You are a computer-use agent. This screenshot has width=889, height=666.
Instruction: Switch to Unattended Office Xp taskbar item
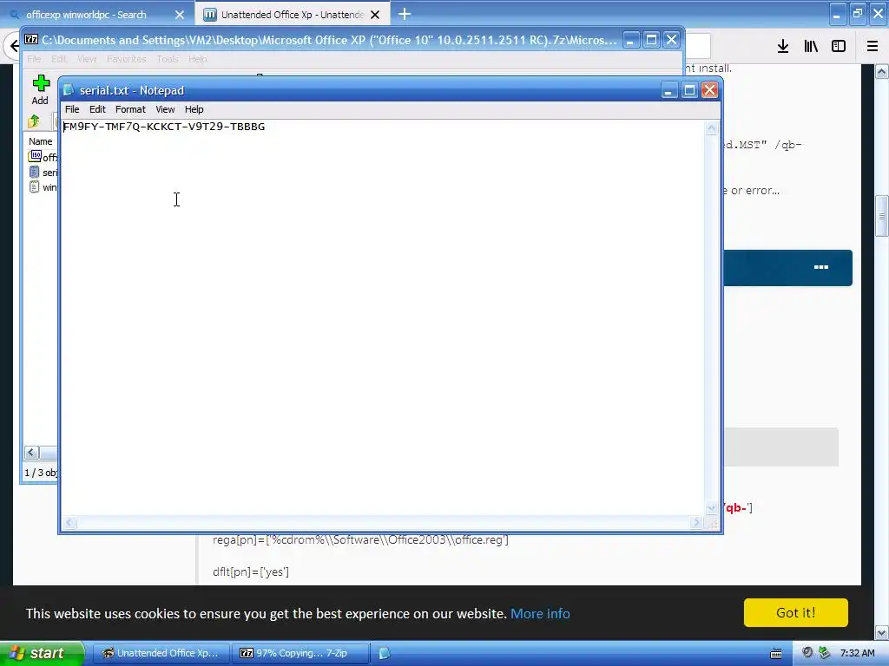tap(161, 653)
